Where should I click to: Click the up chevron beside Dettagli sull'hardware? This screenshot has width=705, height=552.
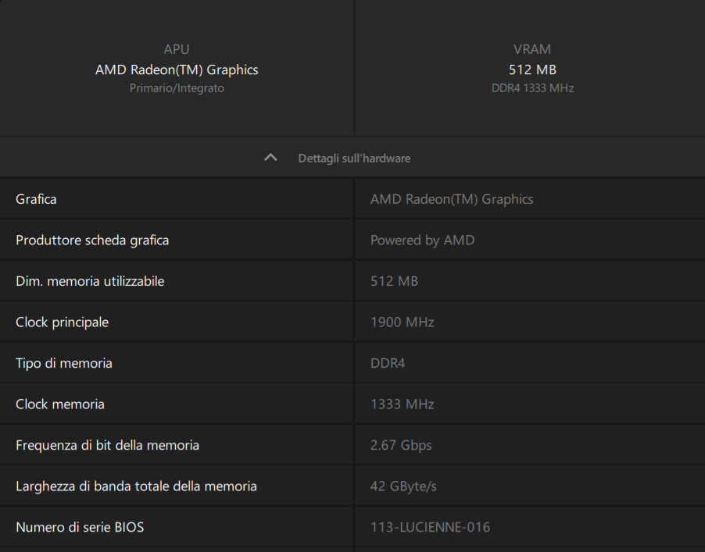[x=270, y=157]
